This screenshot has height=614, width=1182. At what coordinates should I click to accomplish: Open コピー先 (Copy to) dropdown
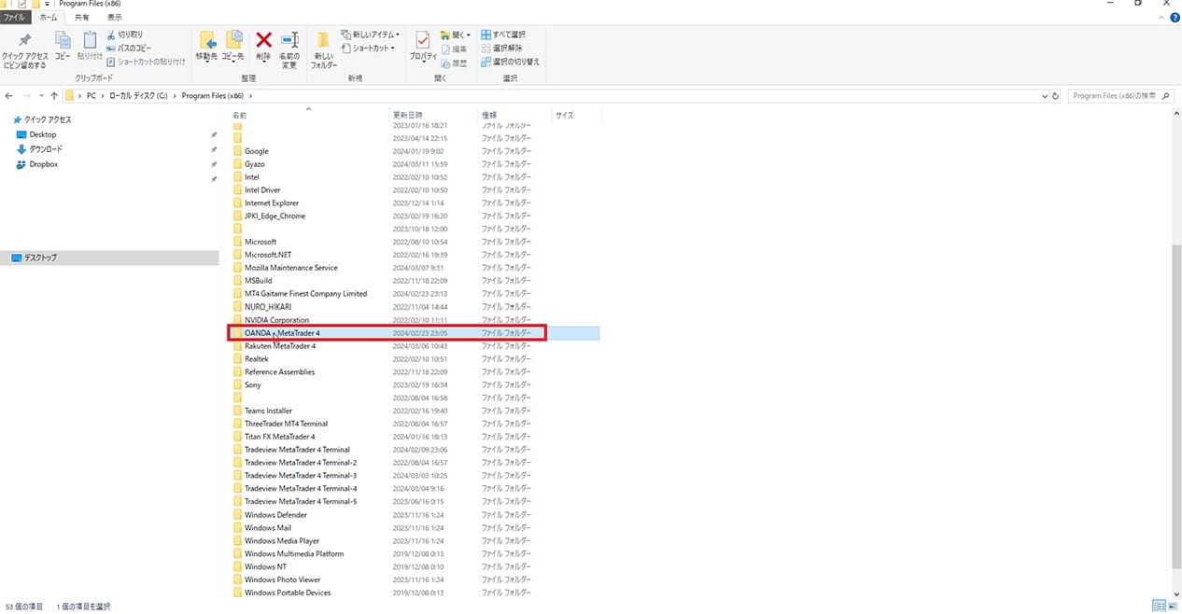232,46
